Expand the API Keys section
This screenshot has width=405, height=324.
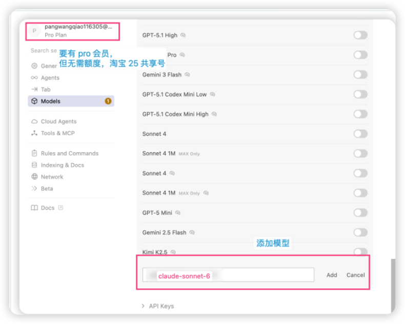(158, 306)
